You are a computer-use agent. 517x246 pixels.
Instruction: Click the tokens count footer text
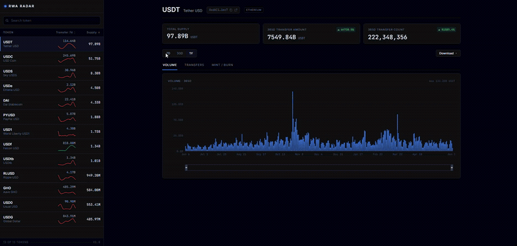[x=16, y=242]
